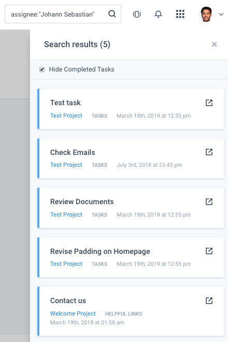
Task: Open Test Project link under Test task
Action: pyautogui.click(x=66, y=116)
